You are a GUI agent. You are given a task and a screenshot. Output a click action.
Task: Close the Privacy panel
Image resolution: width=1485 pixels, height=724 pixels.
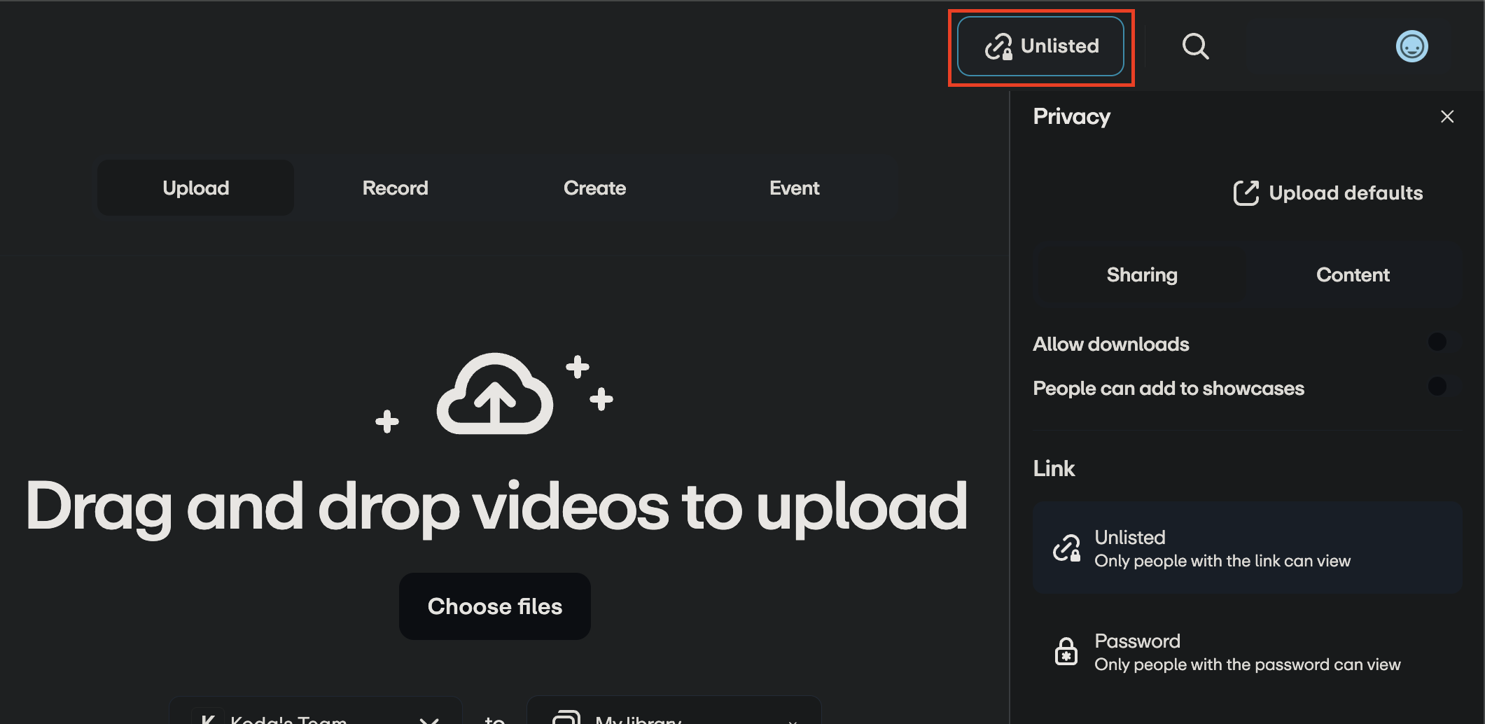1447,116
